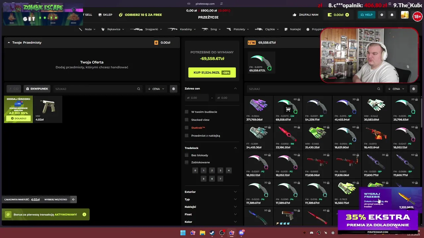
Task: Open settings gear in top bar
Action: click(x=382, y=15)
